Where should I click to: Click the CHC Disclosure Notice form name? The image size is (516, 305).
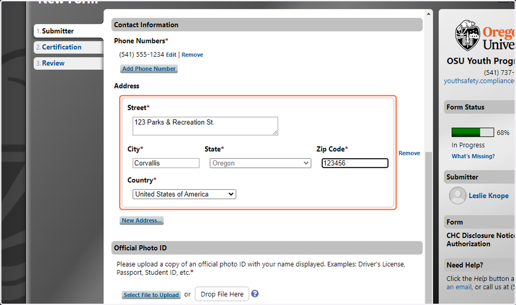coord(481,240)
